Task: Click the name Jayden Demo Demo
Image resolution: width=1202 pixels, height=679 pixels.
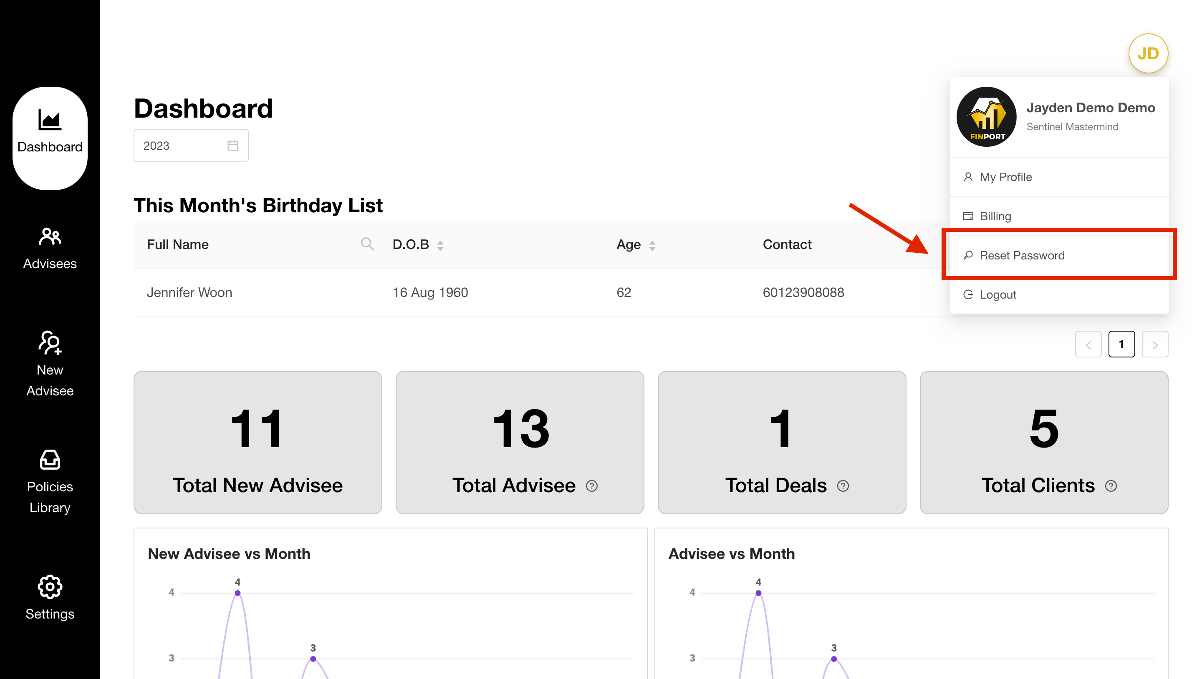Action: click(1091, 108)
